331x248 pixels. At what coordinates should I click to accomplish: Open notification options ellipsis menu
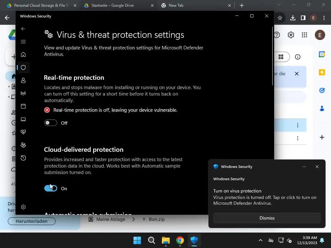(x=304, y=167)
